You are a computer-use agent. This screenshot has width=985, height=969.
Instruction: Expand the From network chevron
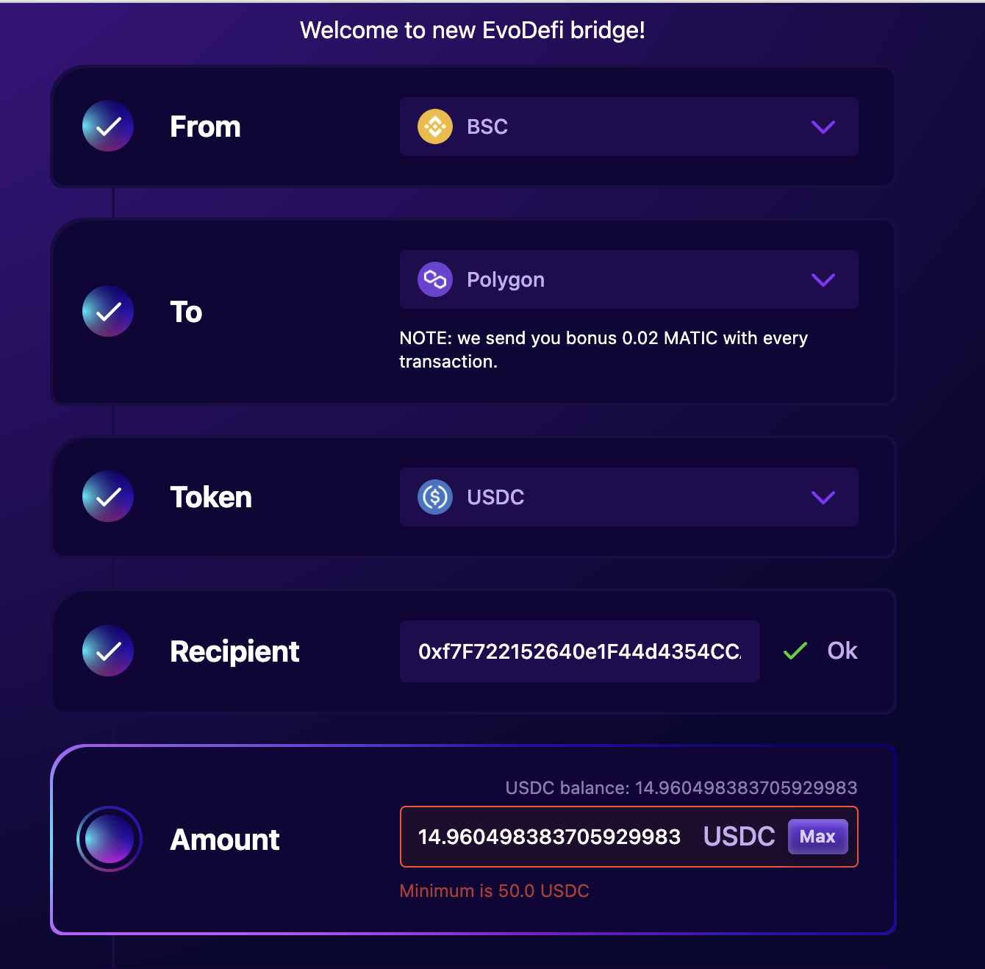823,127
